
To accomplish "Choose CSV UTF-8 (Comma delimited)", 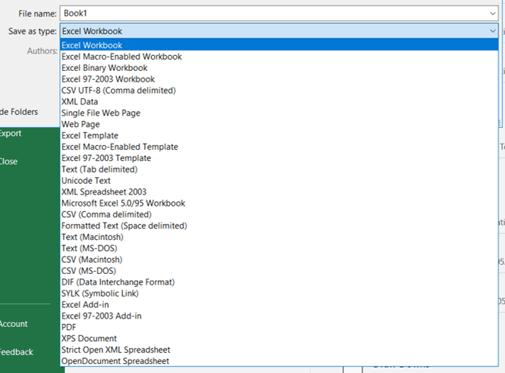I will pyautogui.click(x=279, y=91).
